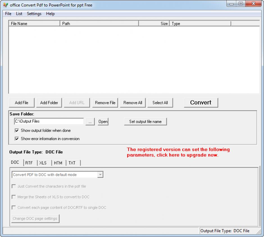264x237 pixels.
Task: Click Set output file name button
Action: tap(145, 121)
